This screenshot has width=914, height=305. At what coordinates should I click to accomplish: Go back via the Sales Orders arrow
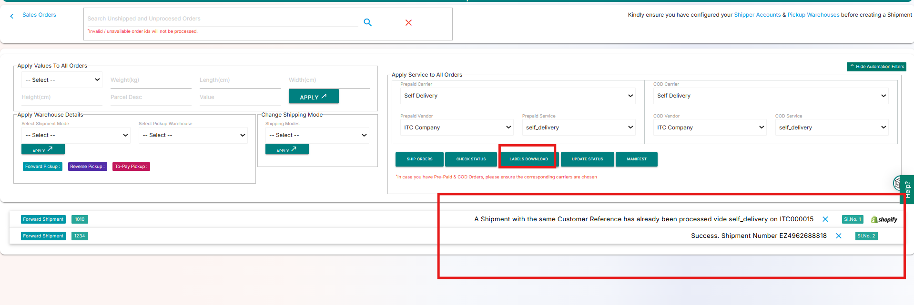pos(12,16)
